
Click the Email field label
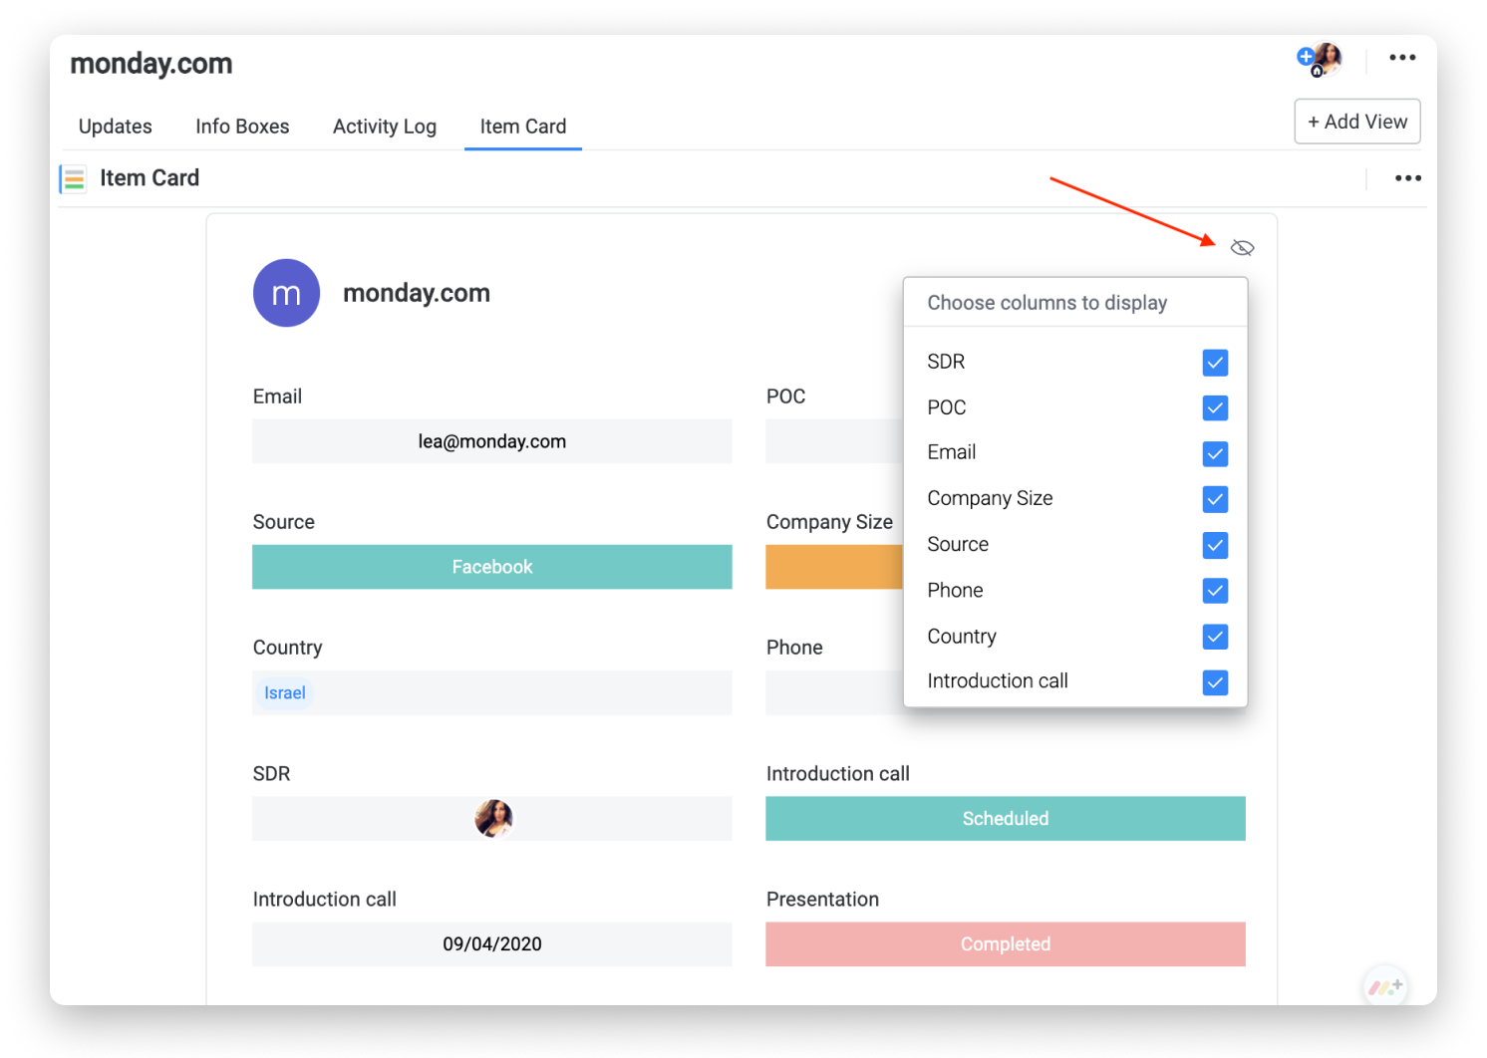pyautogui.click(x=277, y=397)
